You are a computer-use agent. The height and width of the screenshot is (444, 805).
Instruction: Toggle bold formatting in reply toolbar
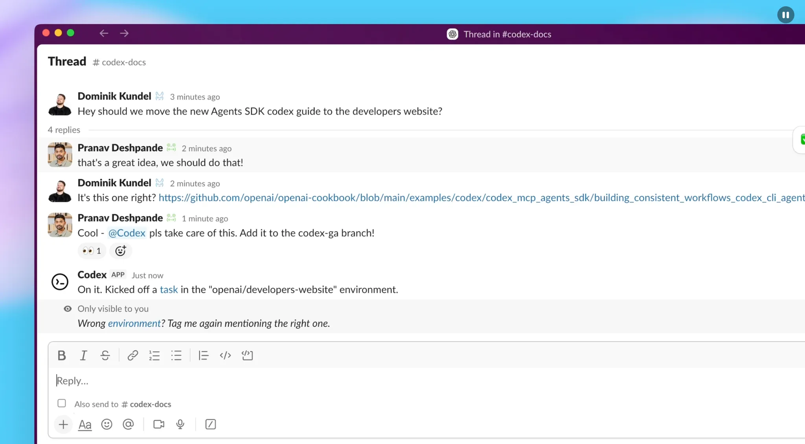[62, 355]
